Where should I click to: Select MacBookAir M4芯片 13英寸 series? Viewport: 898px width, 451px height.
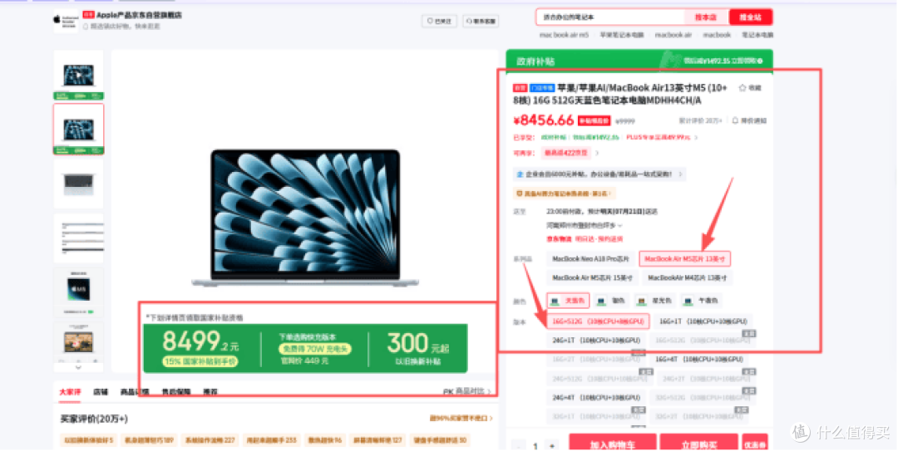coord(687,278)
